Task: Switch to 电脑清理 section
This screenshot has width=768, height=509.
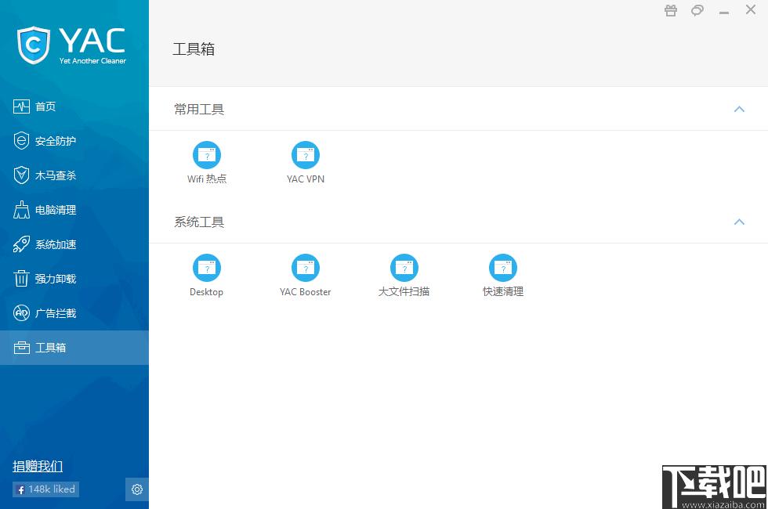Action: tap(74, 210)
